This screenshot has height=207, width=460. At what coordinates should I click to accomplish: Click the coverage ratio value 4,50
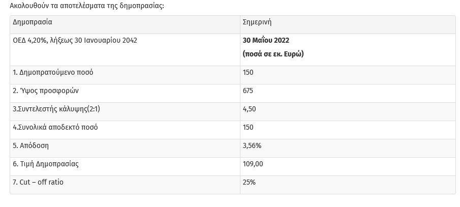click(250, 109)
